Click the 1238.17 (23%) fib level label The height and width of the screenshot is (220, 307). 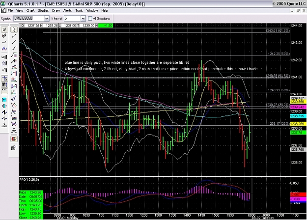click(279, 124)
